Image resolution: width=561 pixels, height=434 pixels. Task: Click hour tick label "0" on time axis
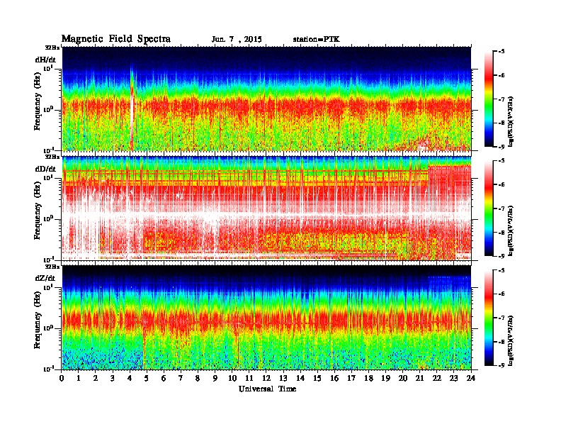point(62,378)
